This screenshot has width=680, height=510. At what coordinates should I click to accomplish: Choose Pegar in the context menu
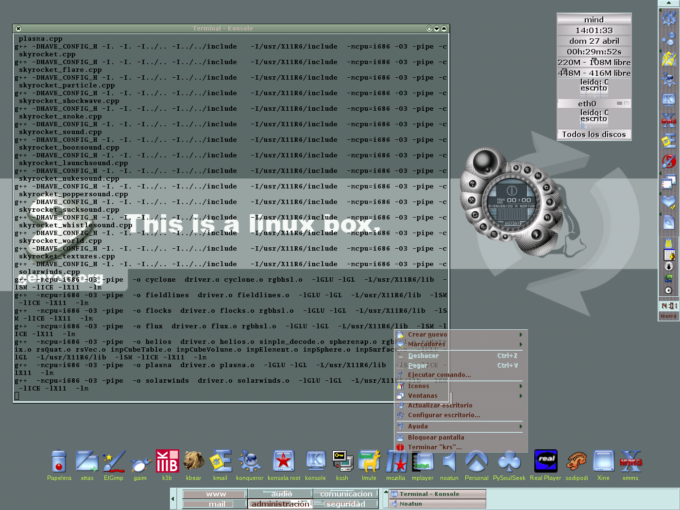tap(460, 366)
